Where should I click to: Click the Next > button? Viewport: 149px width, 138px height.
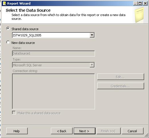(85, 131)
